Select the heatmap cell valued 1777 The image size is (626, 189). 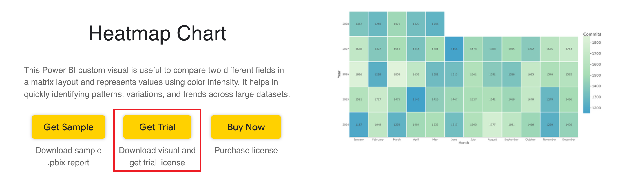pos(492,124)
